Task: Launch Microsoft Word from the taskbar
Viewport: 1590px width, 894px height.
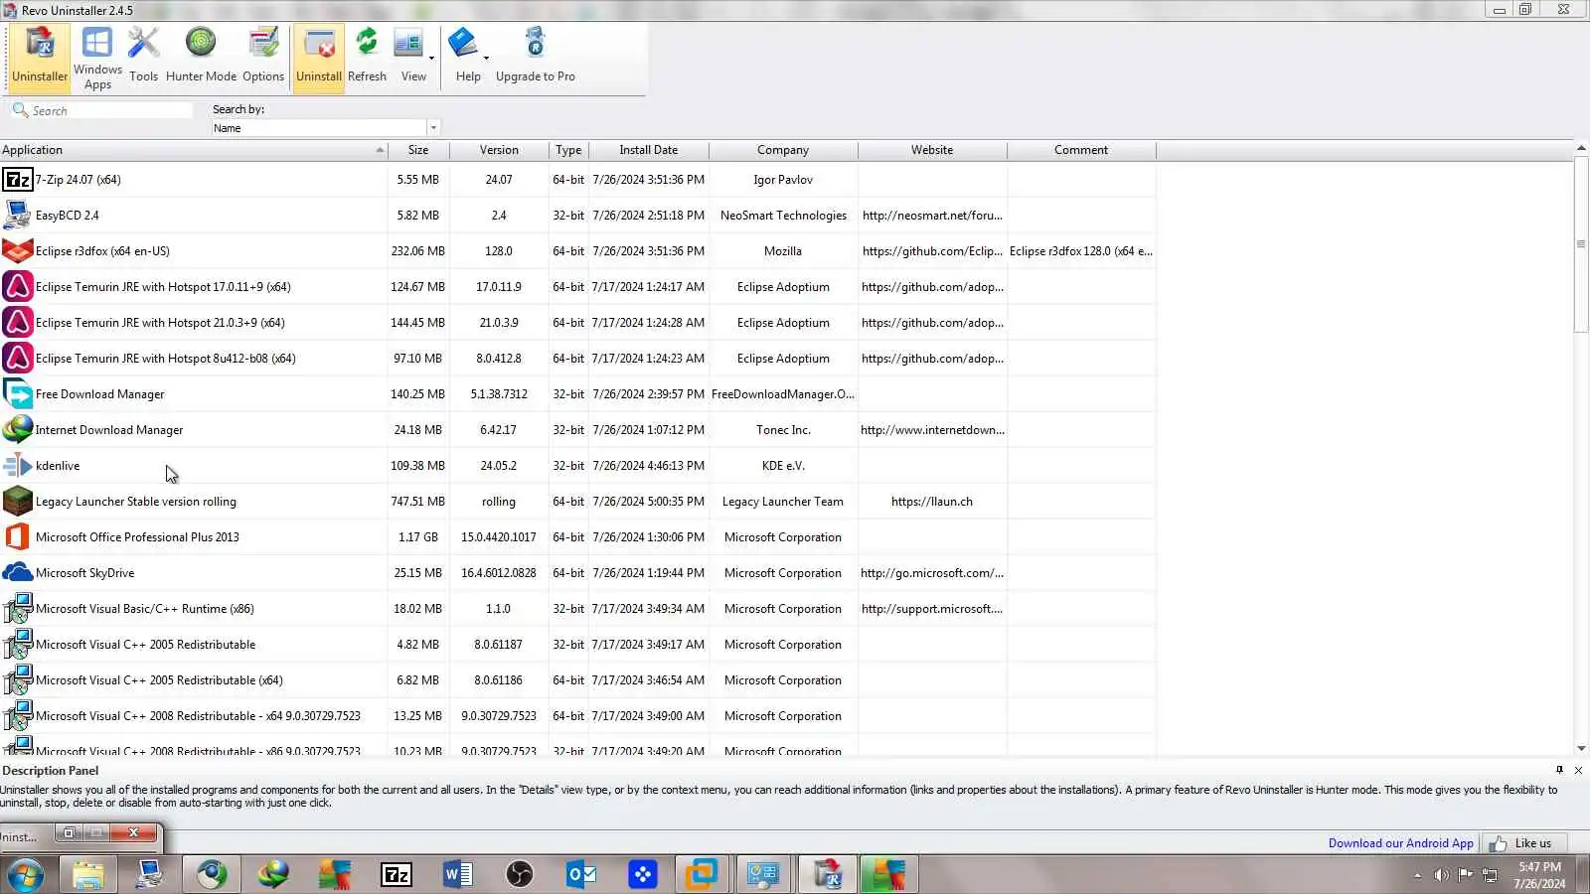Action: click(458, 875)
